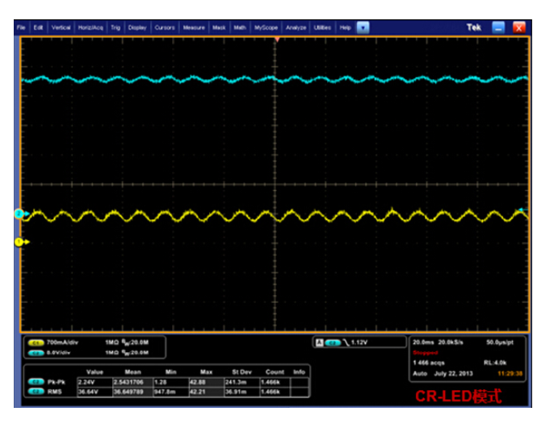Open the Display menu
The width and height of the screenshot is (554, 424).
pos(137,27)
